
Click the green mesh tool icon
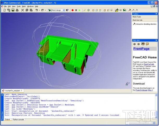point(125,10)
